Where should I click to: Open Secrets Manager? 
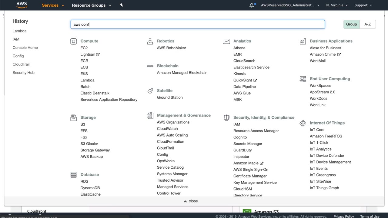248,144
